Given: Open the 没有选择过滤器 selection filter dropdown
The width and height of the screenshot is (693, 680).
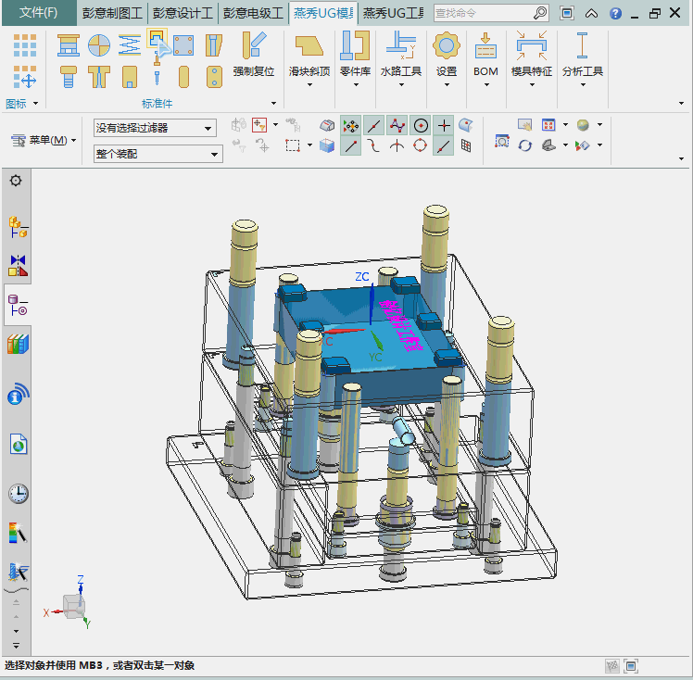Looking at the screenshot, I should pos(155,128).
